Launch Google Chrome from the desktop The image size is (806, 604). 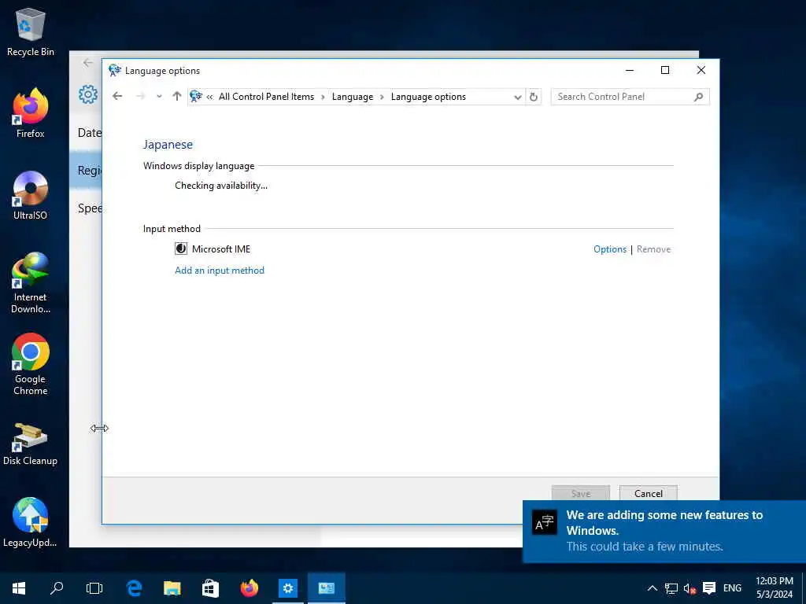click(x=31, y=364)
